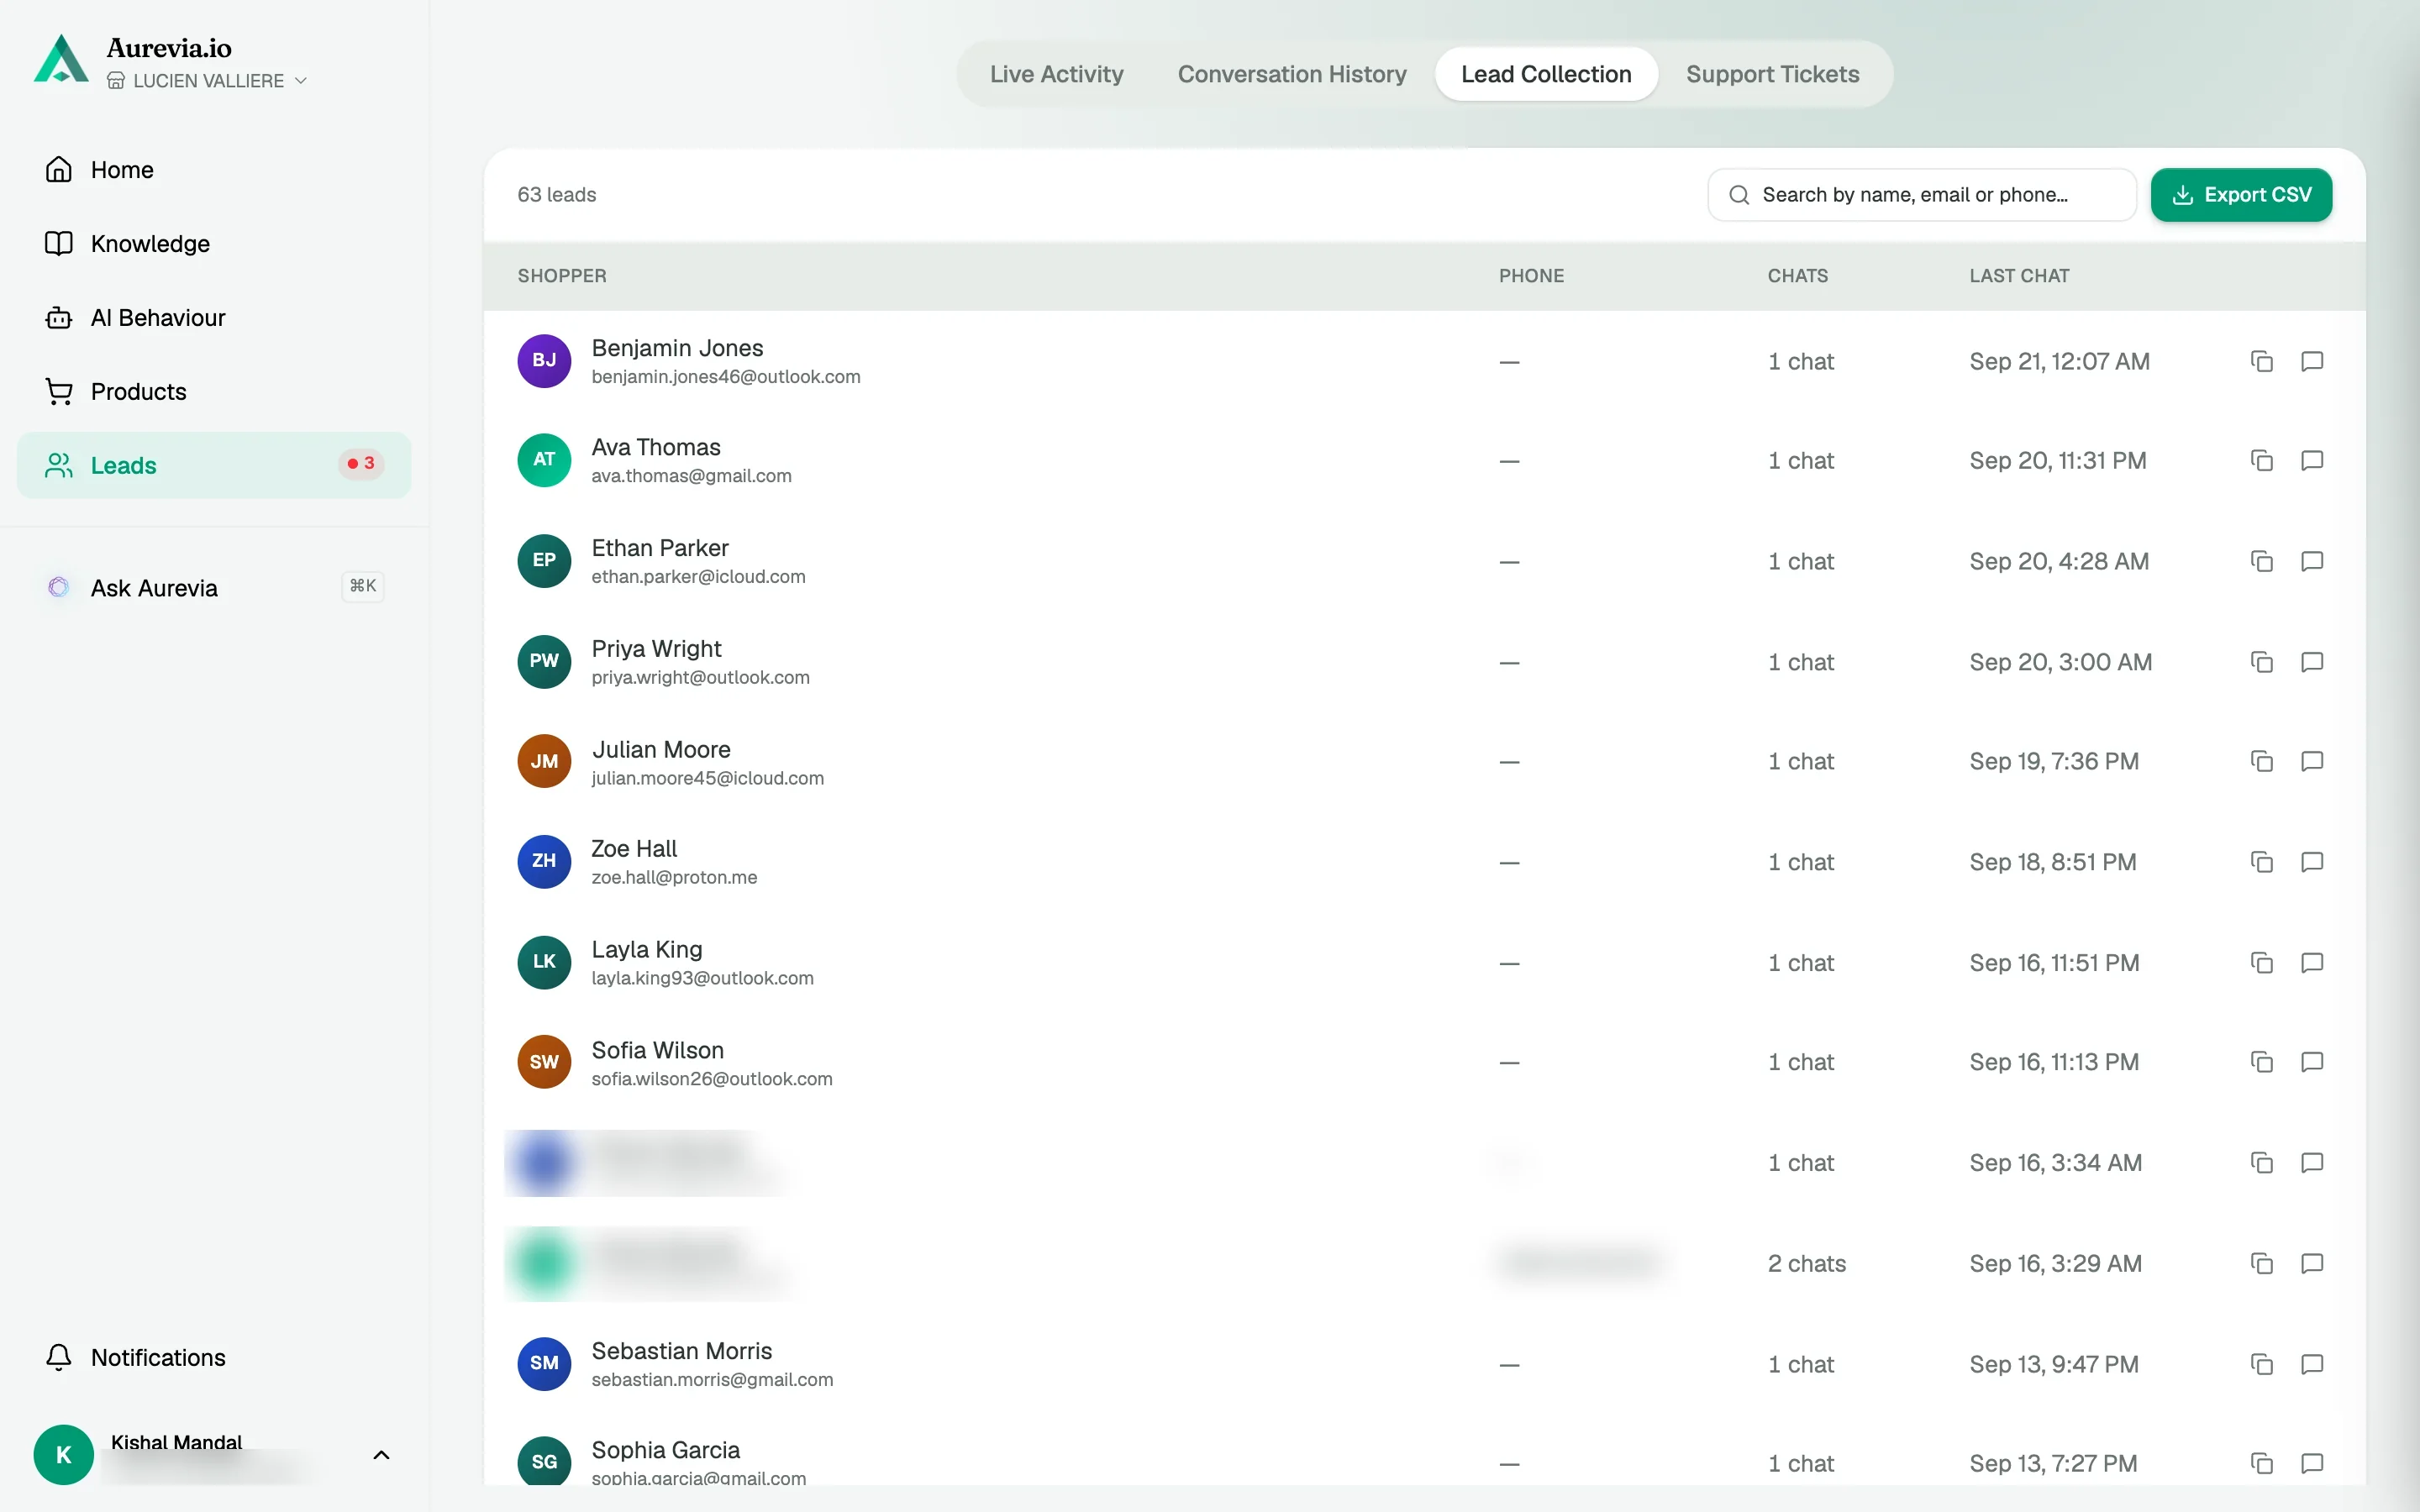Focus the search by name field
2420x1512 pixels.
[x=1921, y=195]
